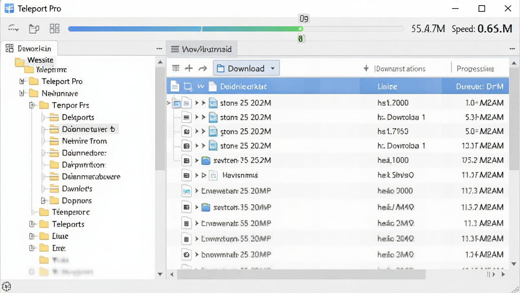Click the Liaize column header
This screenshot has width=520, height=293.
click(387, 86)
